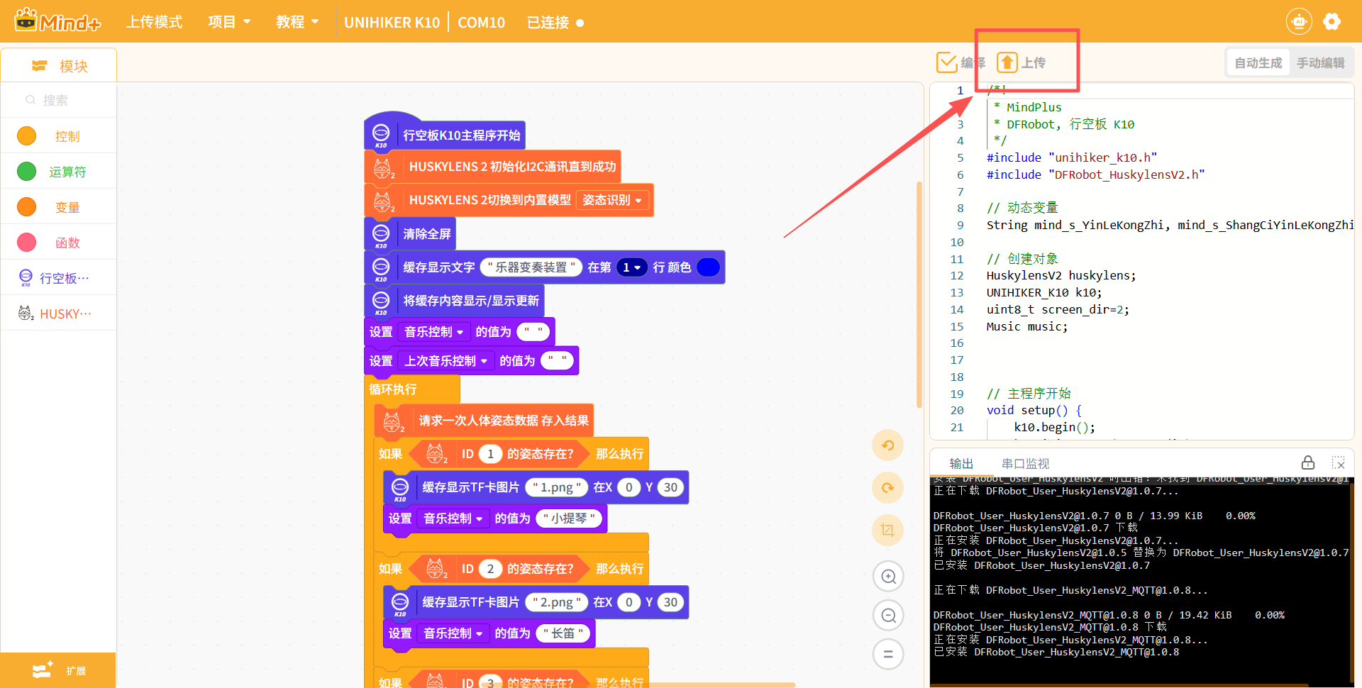Open the 项目 dropdown menu
The width and height of the screenshot is (1362, 688).
[229, 22]
